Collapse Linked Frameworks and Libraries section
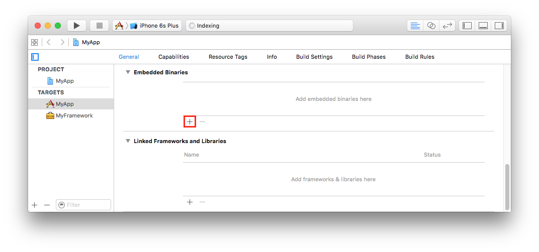The image size is (539, 252). point(128,141)
